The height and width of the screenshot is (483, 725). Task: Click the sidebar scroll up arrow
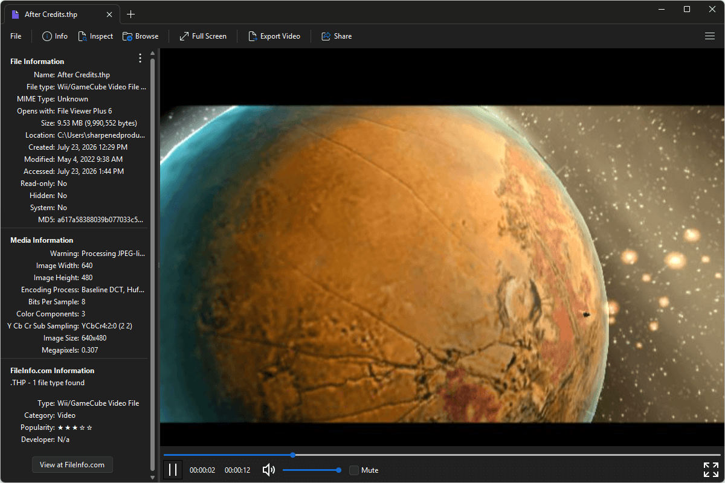153,54
